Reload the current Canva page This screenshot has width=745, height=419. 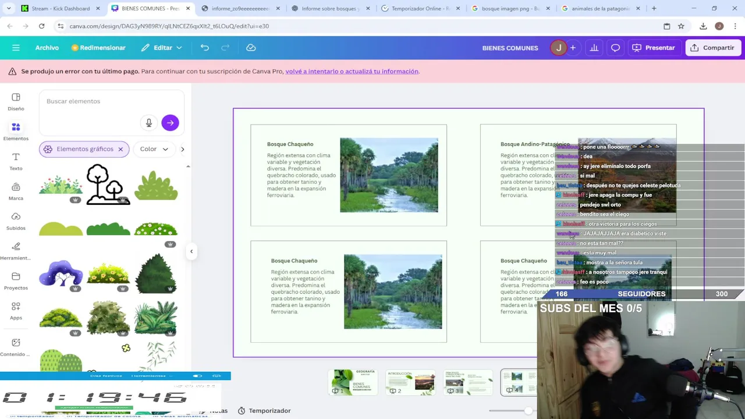pyautogui.click(x=41, y=26)
